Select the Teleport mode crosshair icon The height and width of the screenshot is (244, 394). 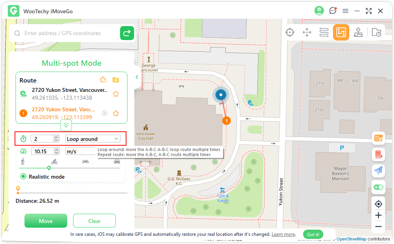pyautogui.click(x=290, y=33)
